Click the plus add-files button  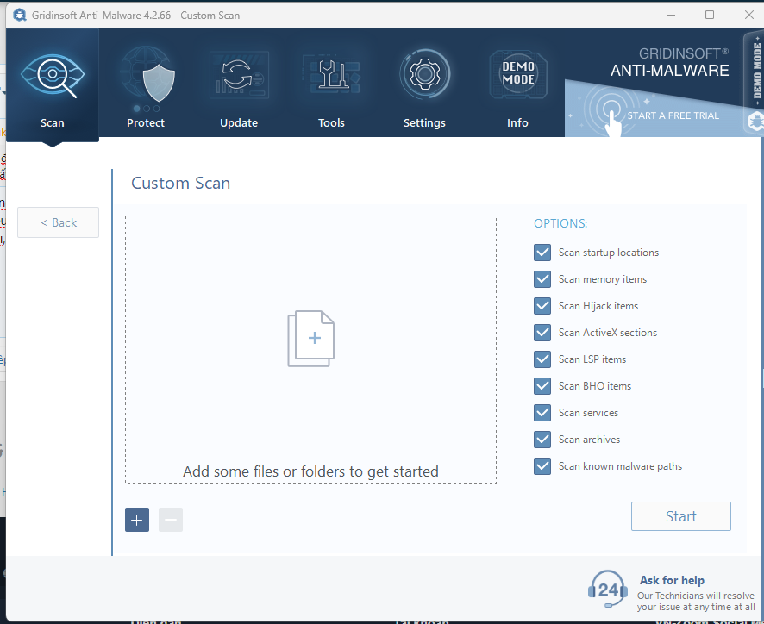137,520
